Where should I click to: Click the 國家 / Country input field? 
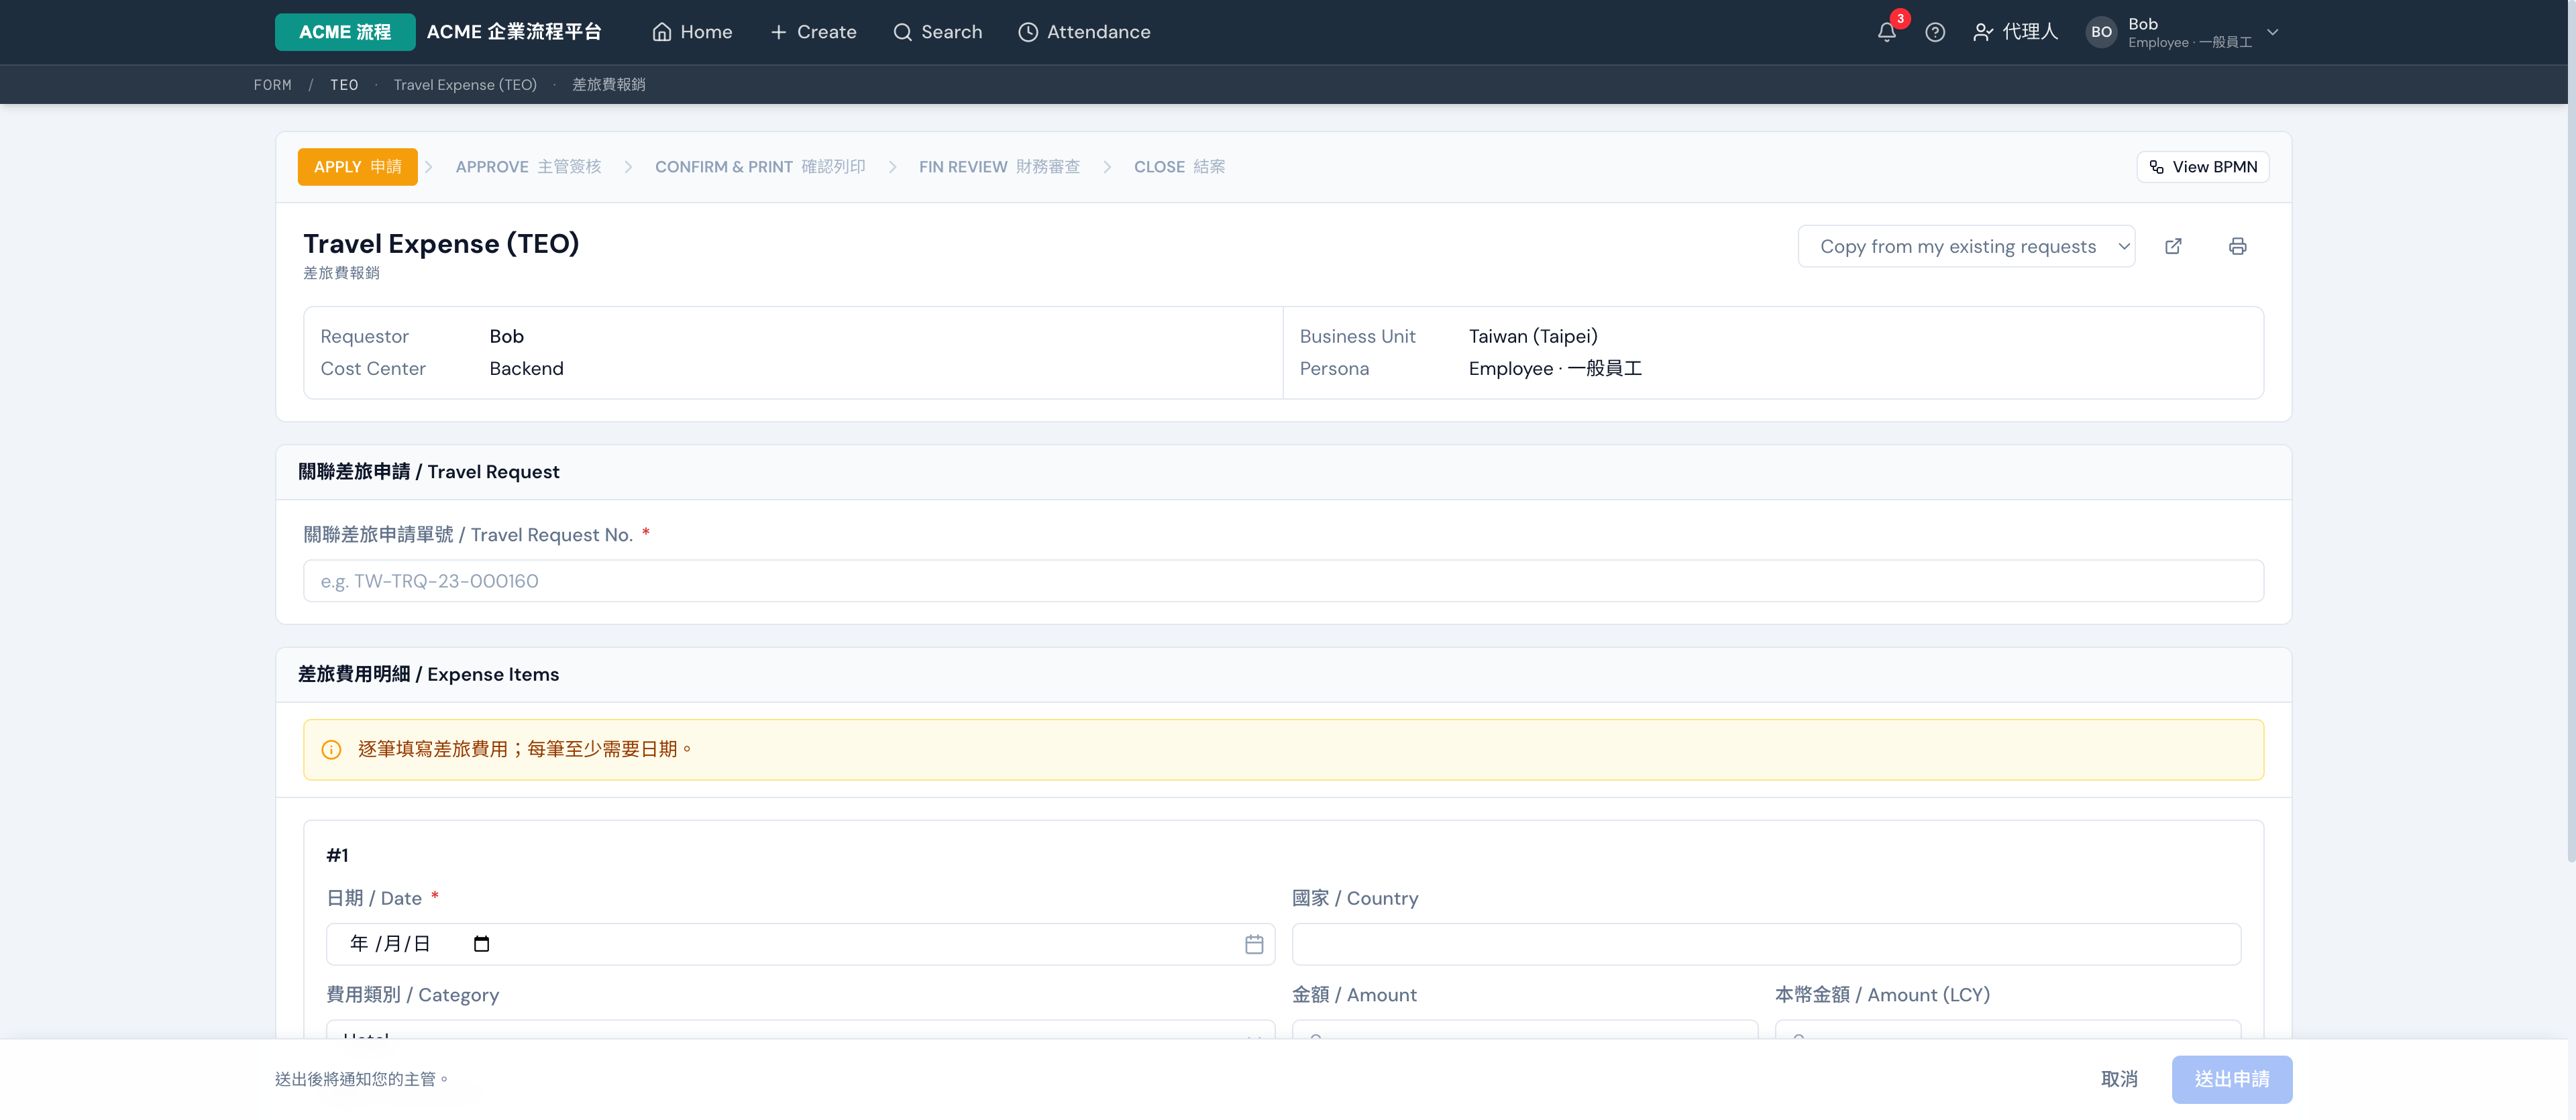pyautogui.click(x=1766, y=944)
